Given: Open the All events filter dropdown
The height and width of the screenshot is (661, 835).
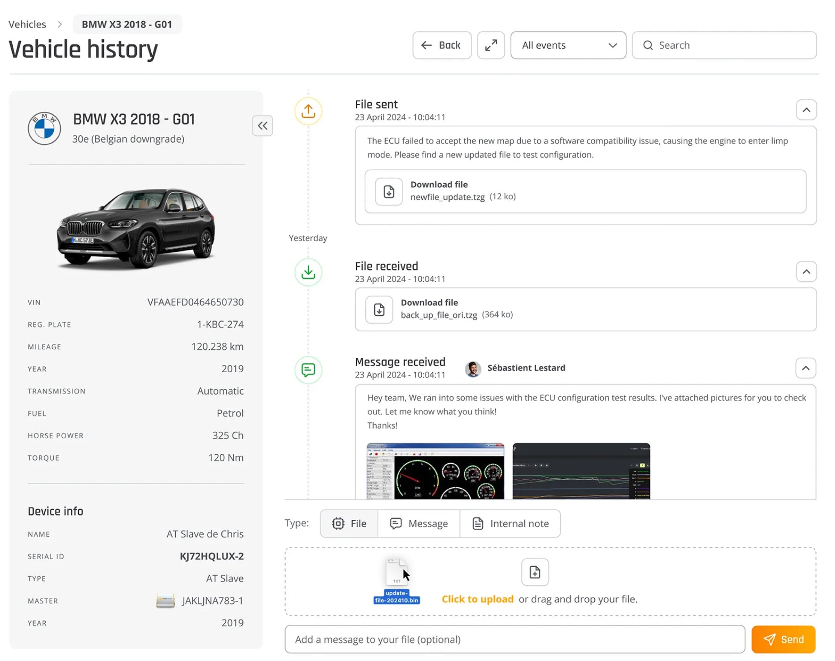Looking at the screenshot, I should point(568,45).
